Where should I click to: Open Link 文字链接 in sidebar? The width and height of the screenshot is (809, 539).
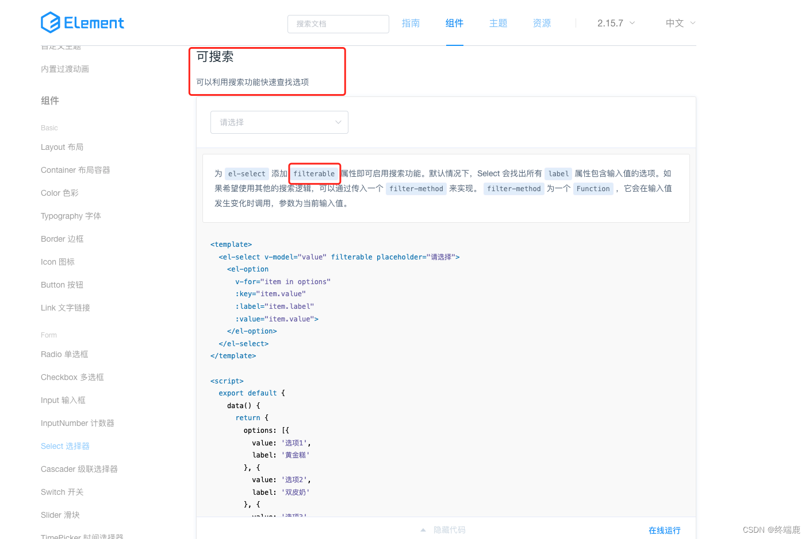66,308
